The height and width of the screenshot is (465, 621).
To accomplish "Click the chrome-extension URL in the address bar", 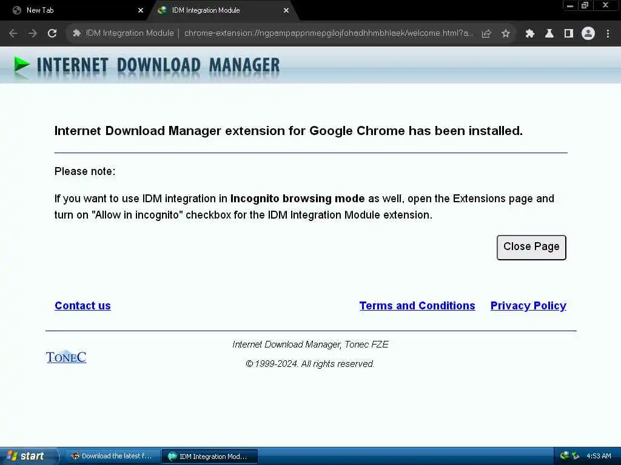I will tap(328, 33).
